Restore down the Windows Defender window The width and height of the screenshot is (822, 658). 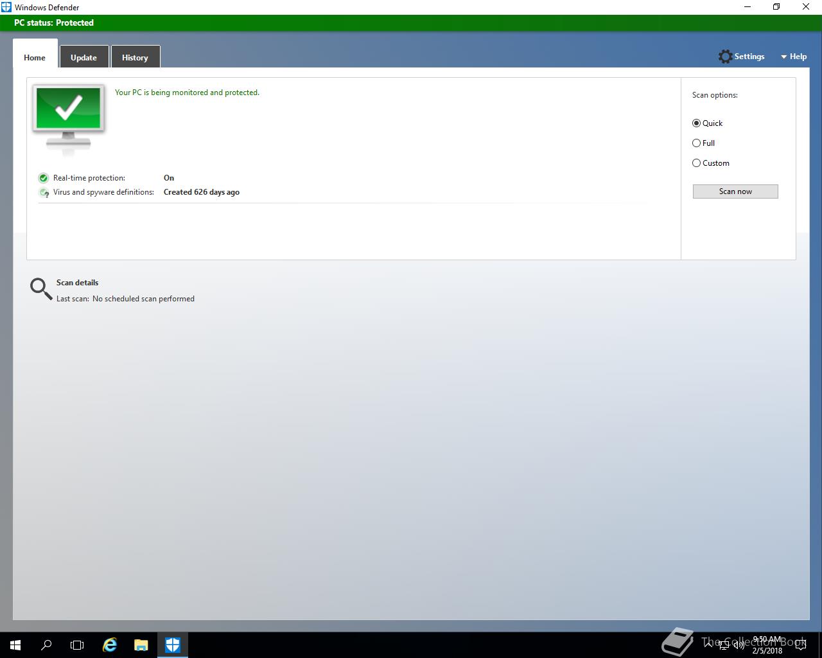[776, 7]
